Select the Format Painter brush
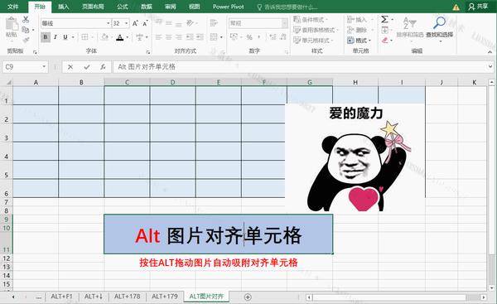 coord(26,40)
